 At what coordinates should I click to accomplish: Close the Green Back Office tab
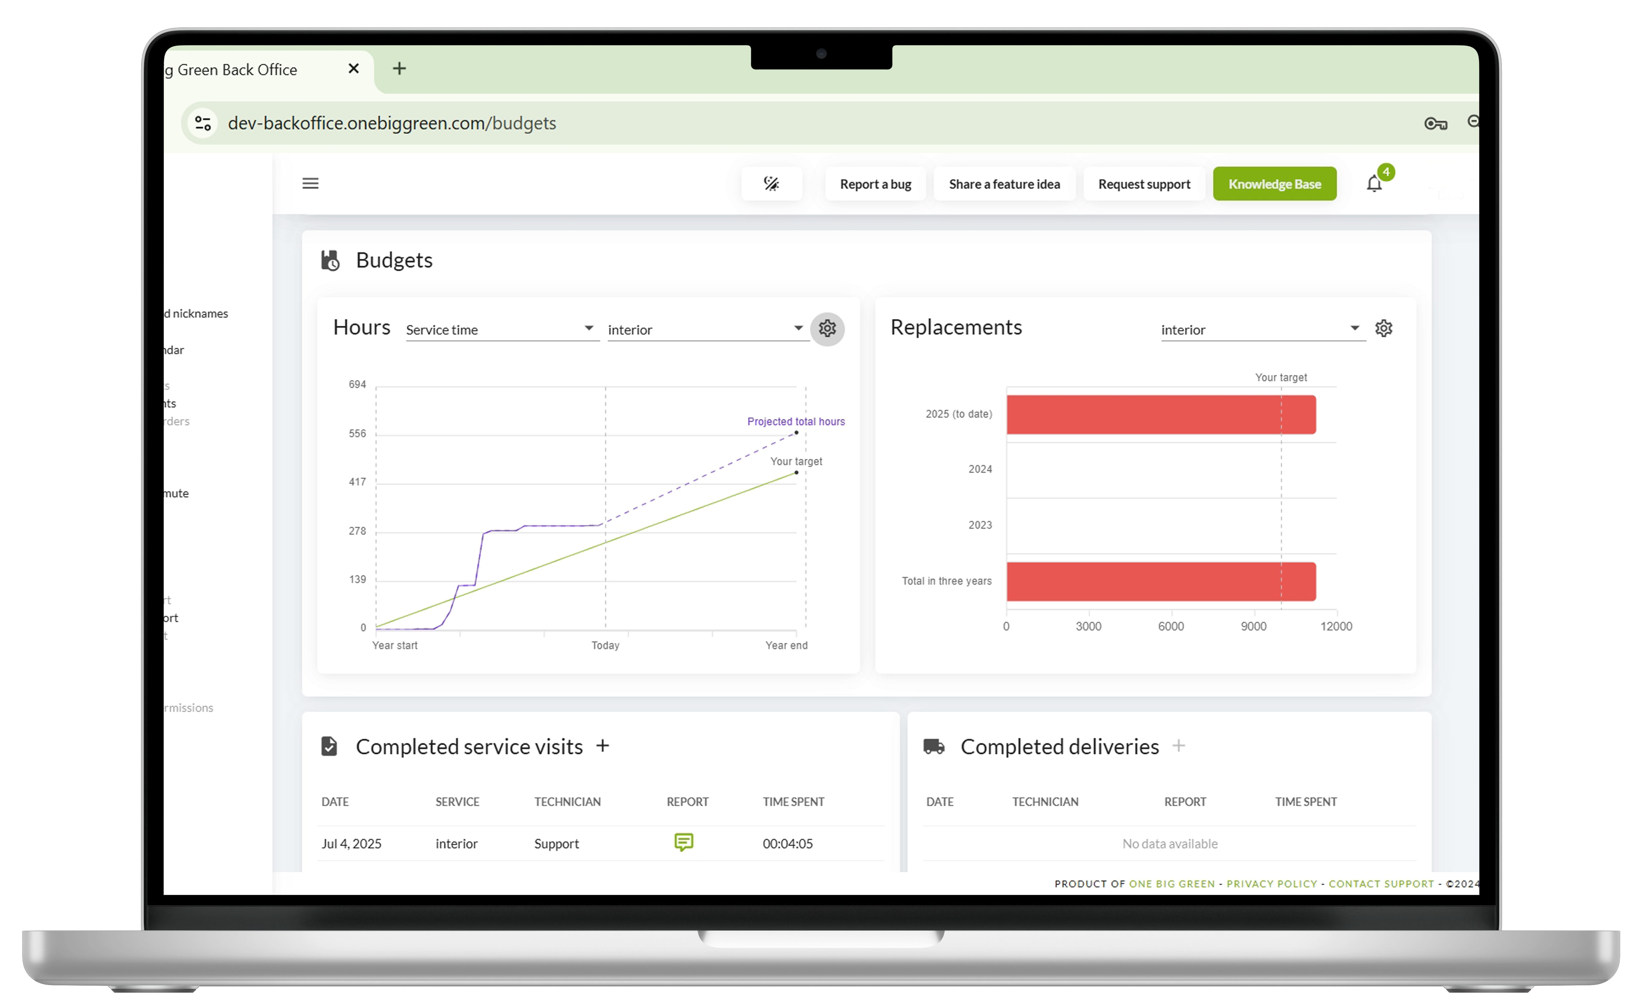[354, 68]
